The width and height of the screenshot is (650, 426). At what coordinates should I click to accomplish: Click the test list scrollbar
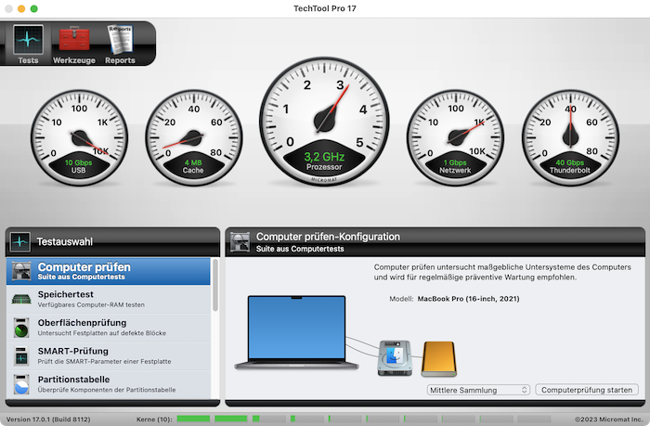(215, 285)
